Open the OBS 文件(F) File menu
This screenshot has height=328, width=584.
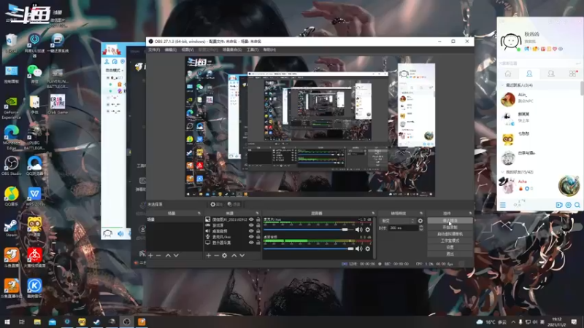point(154,50)
